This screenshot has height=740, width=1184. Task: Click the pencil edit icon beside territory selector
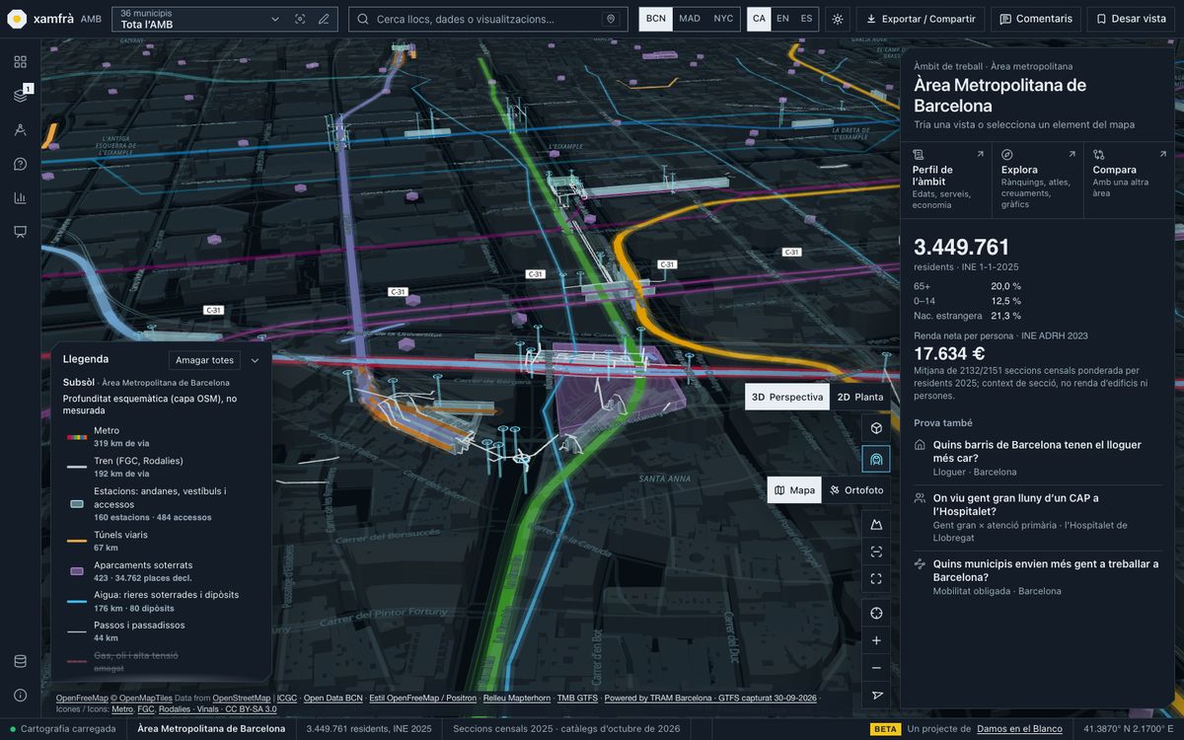pos(324,19)
